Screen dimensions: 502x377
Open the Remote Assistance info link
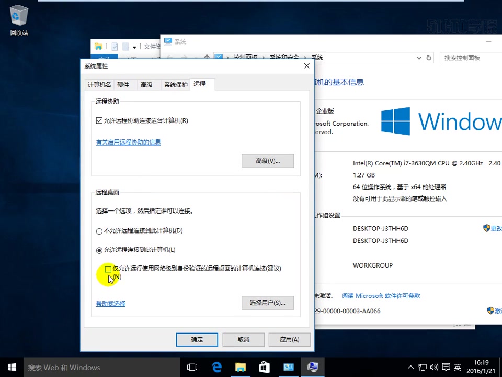pyautogui.click(x=129, y=142)
